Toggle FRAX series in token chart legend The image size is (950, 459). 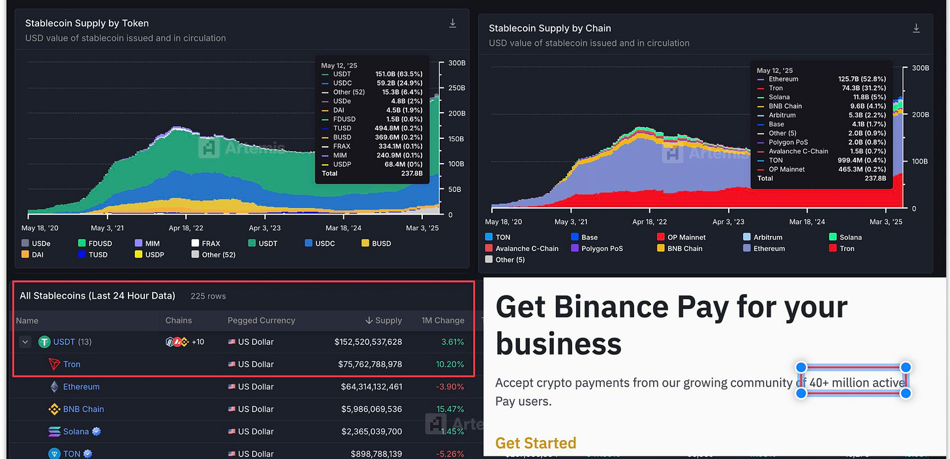click(206, 243)
